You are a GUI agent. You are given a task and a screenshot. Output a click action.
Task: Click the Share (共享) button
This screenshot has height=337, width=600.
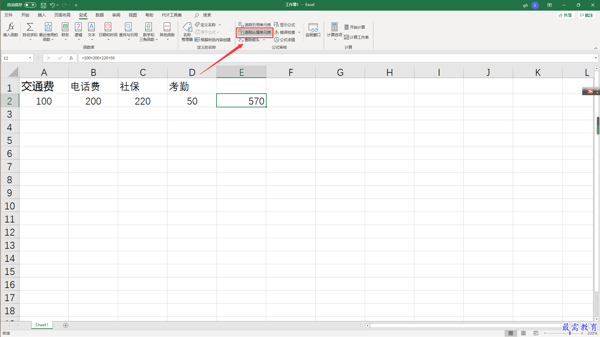pyautogui.click(x=566, y=15)
